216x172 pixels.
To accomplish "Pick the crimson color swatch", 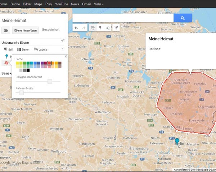I will 46,63.
